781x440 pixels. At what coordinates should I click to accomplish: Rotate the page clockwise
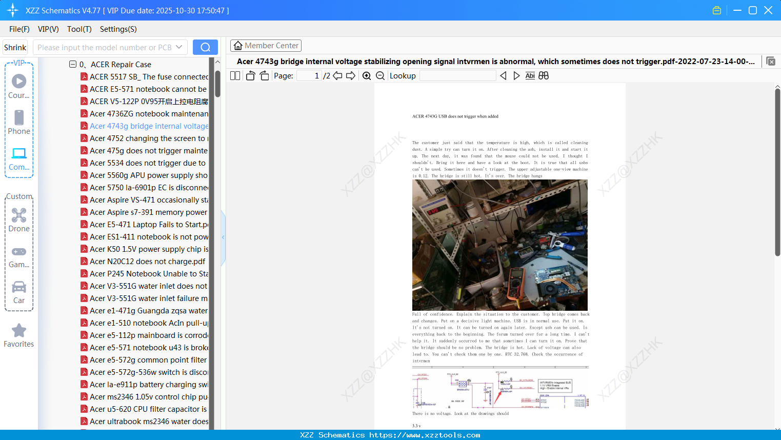tap(264, 76)
